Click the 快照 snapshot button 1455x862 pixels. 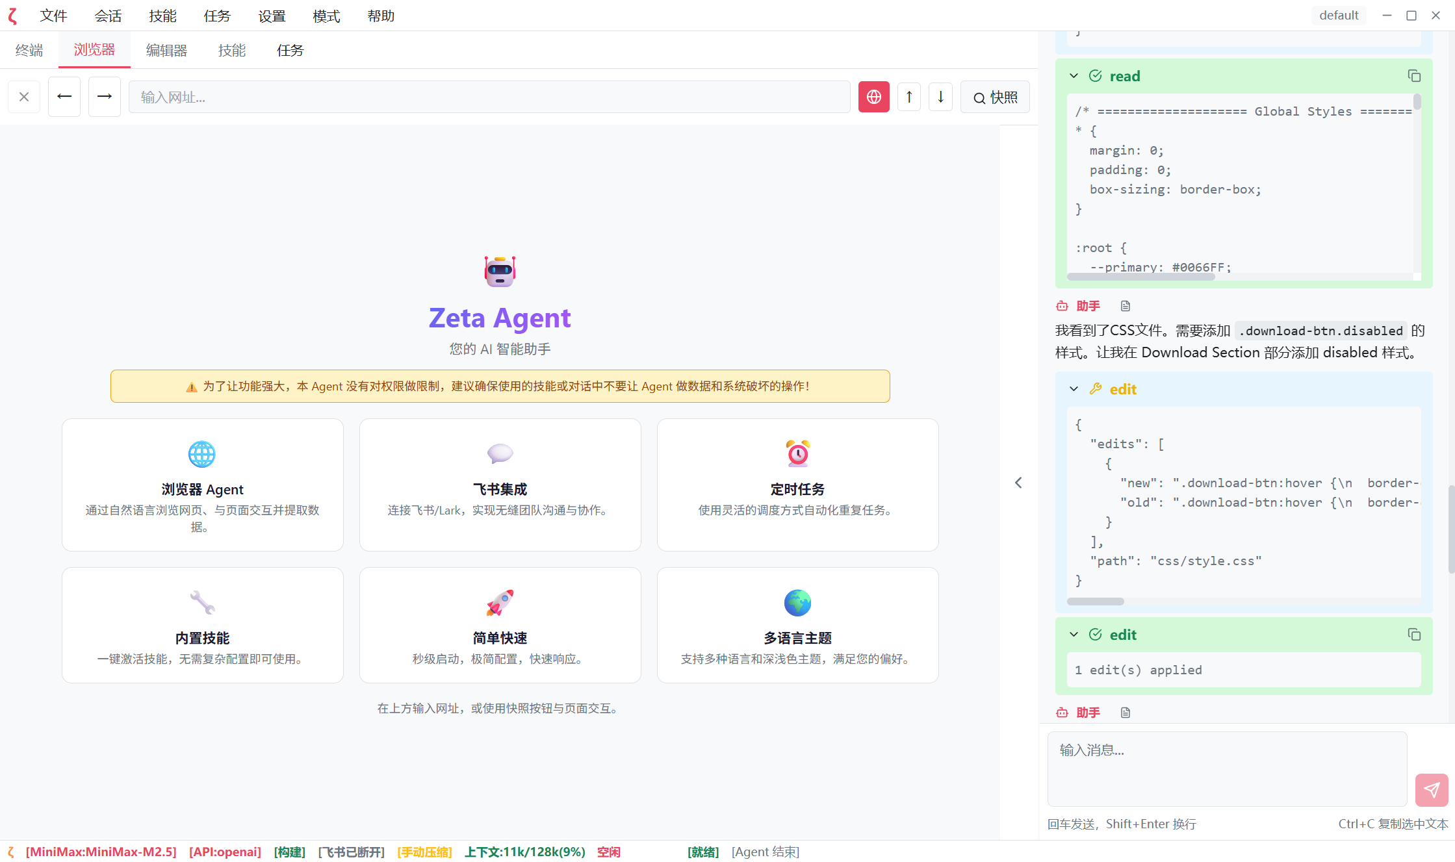pyautogui.click(x=995, y=97)
